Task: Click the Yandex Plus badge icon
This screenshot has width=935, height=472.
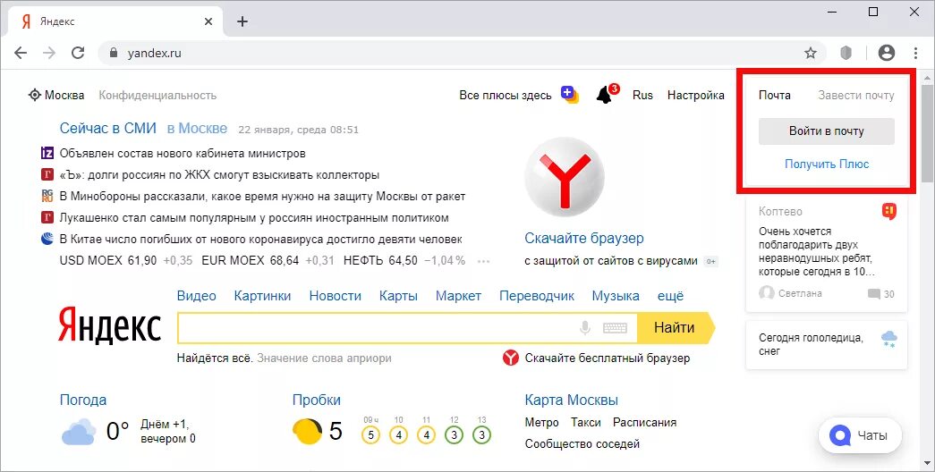Action: (570, 95)
